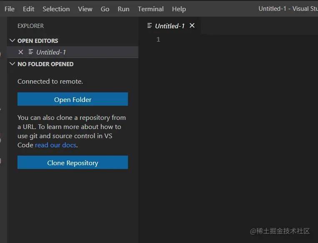This screenshot has height=243, width=318.
Task: Click line number 1 in the gutter
Action: click(158, 39)
